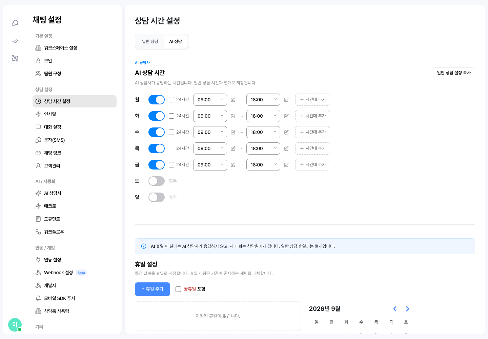Image resolution: width=488 pixels, height=339 pixels.
Task: Open the chat inbox icon in left rail
Action: [x=15, y=23]
